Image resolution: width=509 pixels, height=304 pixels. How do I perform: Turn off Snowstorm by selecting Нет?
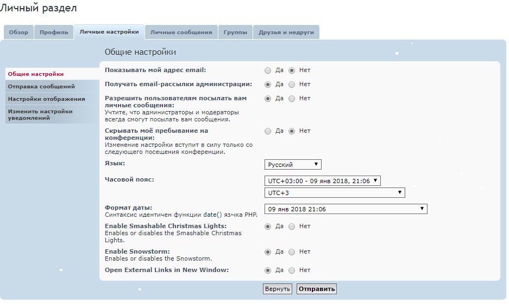coord(292,252)
